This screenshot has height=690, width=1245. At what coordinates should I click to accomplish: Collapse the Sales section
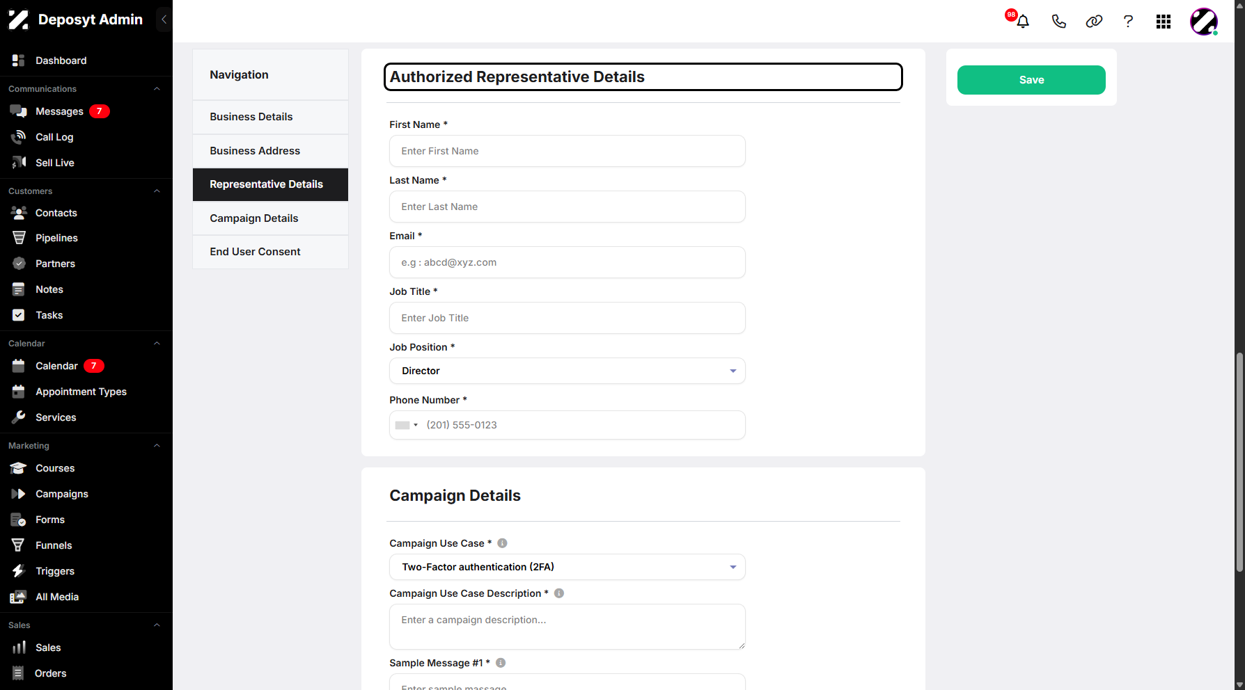click(157, 625)
